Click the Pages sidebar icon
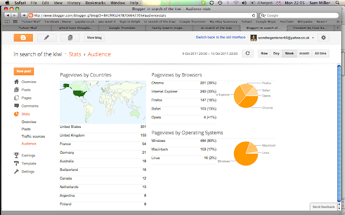The height and width of the screenshot is (215, 345). click(x=17, y=98)
